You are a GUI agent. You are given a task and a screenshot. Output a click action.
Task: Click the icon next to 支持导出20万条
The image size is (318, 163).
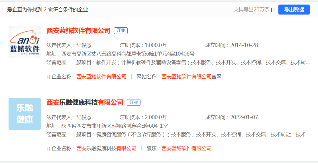pyautogui.click(x=273, y=10)
